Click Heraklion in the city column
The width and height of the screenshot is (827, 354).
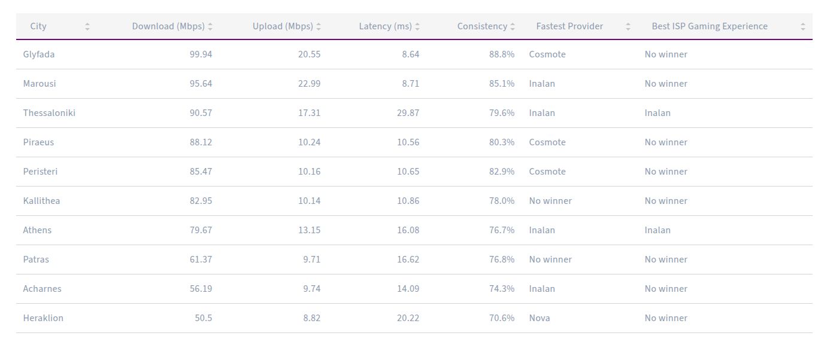pos(43,318)
